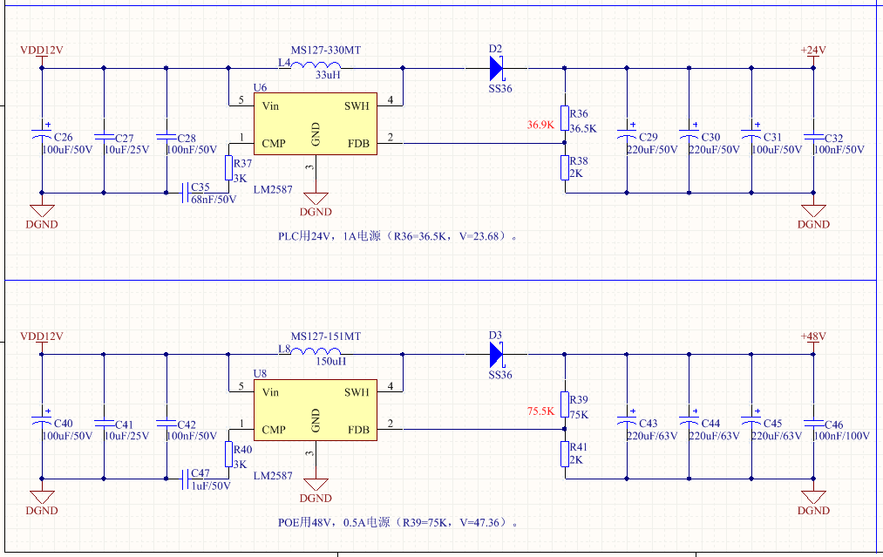Click the C35 compensation capacitor symbol
Screen dimensions: 883x557
tap(184, 193)
